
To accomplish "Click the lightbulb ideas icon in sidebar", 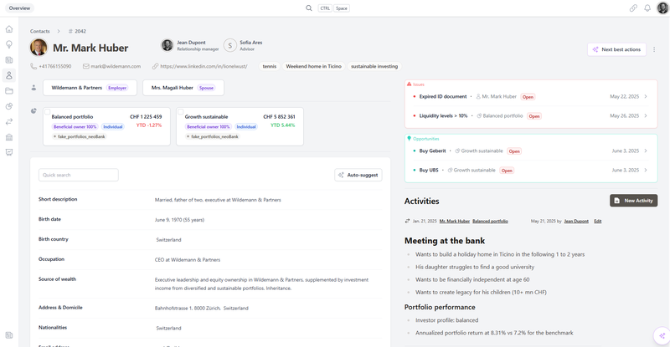I will [x=9, y=44].
